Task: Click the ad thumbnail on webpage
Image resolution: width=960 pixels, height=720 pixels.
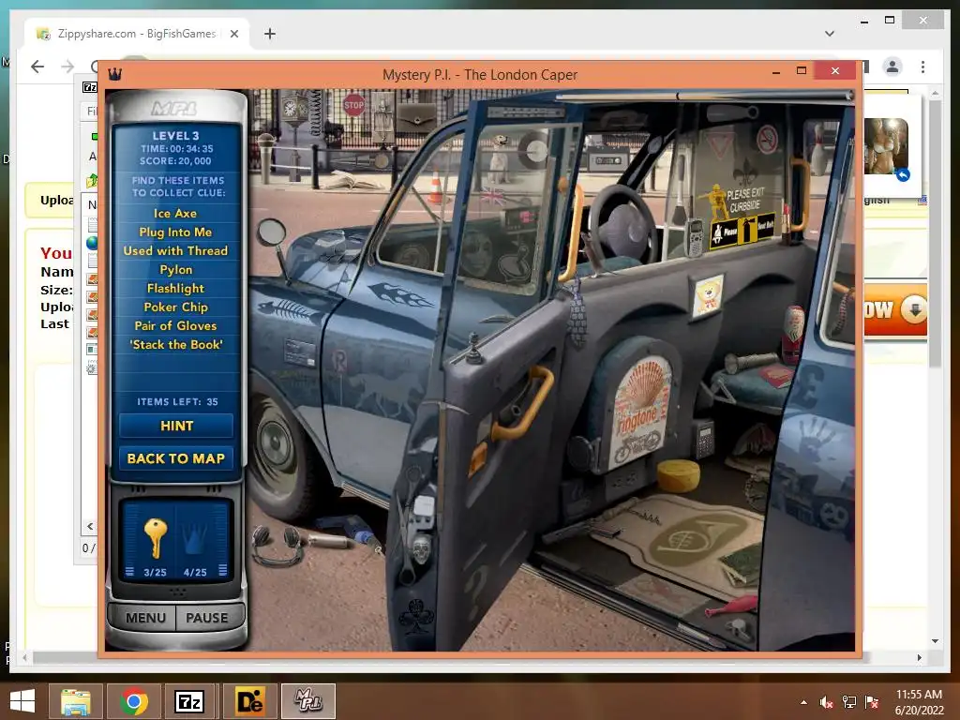Action: (886, 147)
